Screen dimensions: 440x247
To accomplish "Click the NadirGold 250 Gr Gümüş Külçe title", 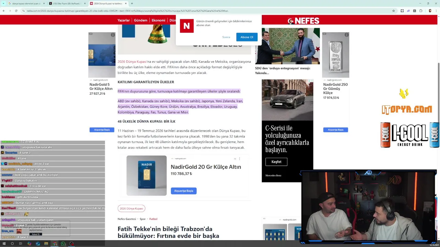I will 335,89.
